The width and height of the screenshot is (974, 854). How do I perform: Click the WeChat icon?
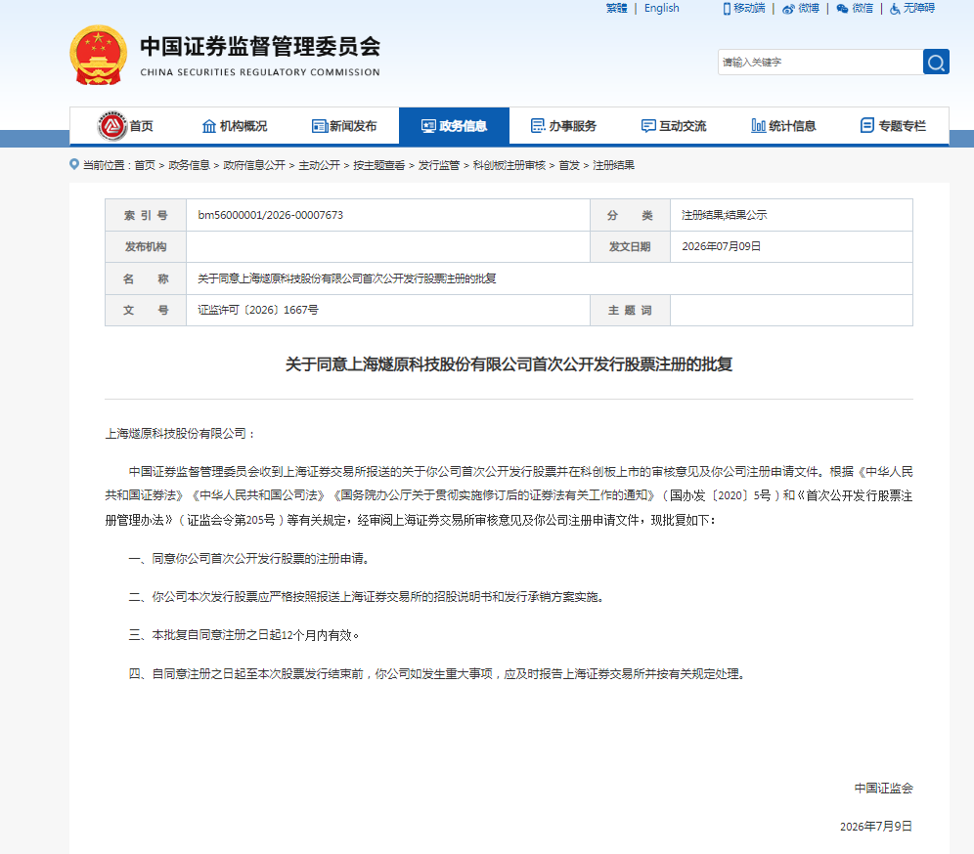[x=842, y=9]
